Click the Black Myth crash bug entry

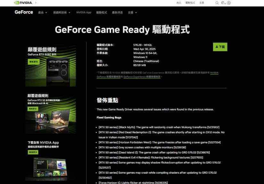(159, 127)
